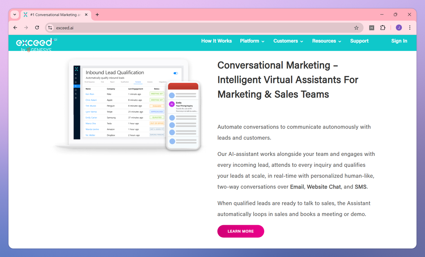Click Your Pricing Inquiry message in phone mockup
The image size is (425, 257).
[x=184, y=105]
